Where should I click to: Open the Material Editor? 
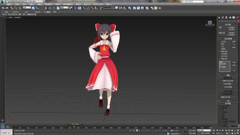tap(147, 8)
